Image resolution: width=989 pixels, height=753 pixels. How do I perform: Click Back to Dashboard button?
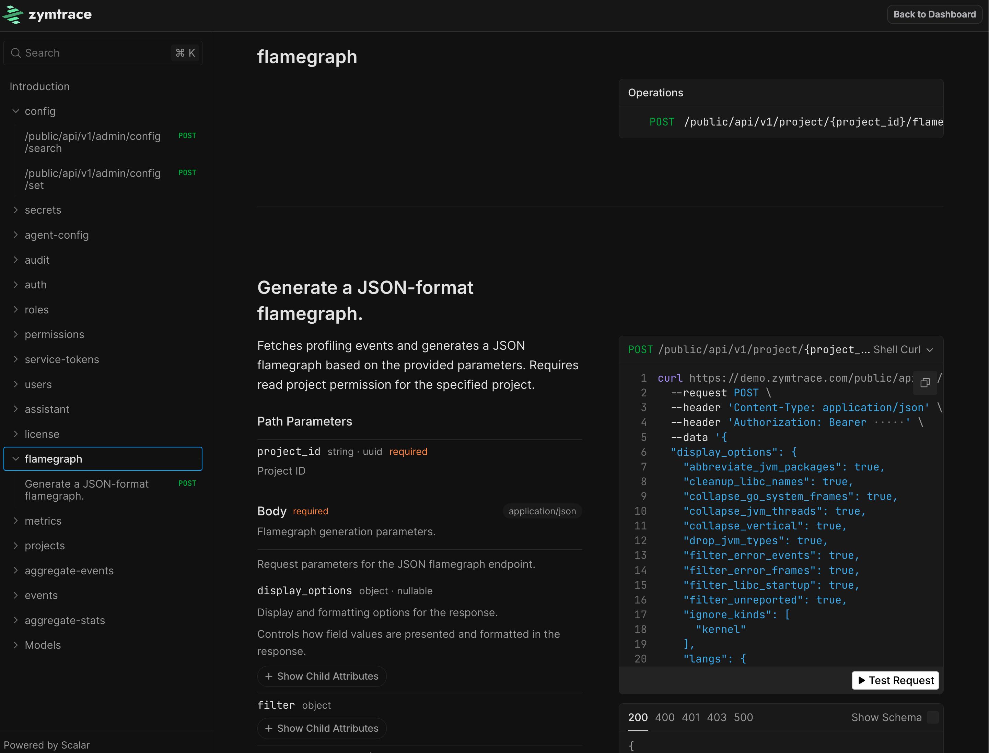pyautogui.click(x=934, y=14)
